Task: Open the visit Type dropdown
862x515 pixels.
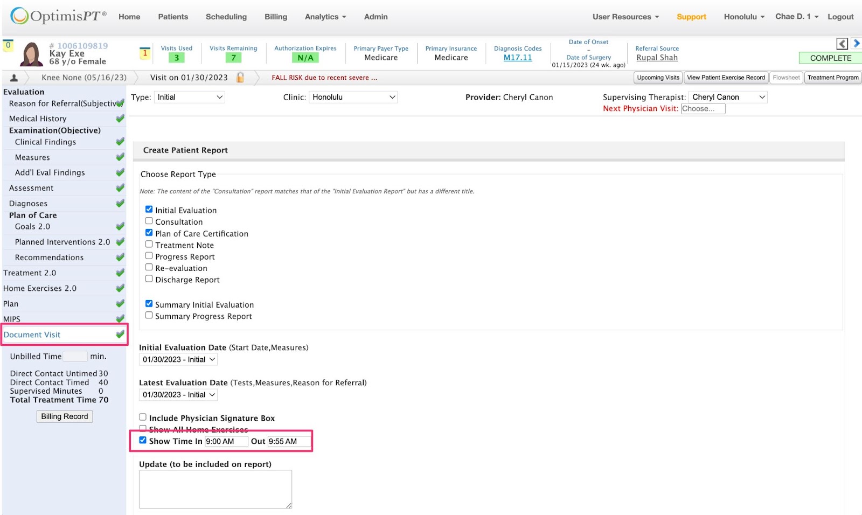Action: (x=190, y=97)
